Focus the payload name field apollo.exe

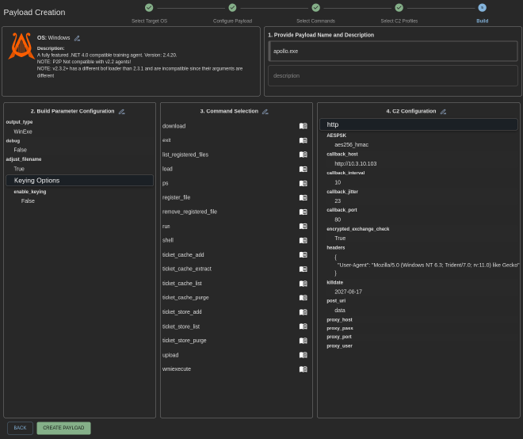tap(393, 51)
